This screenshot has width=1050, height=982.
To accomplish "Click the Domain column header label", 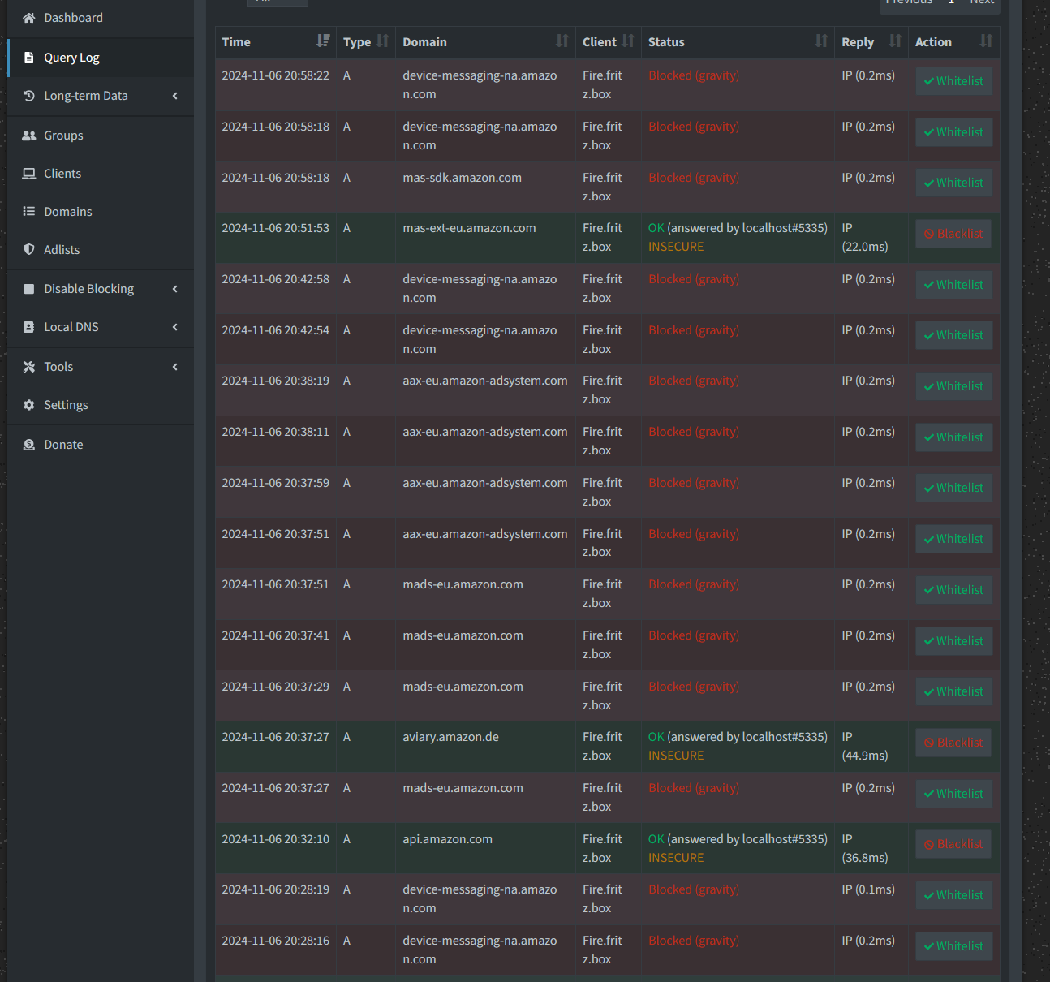I will 424,42.
